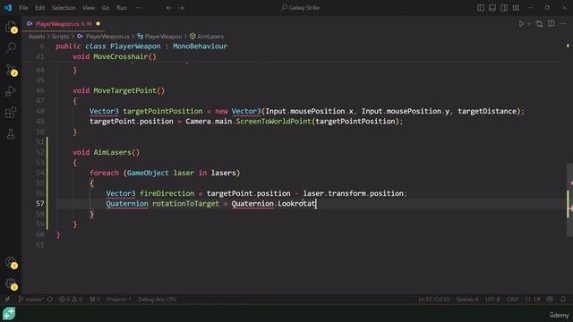Click Projects: 1 in status bar
573x322 pixels.
(119, 300)
